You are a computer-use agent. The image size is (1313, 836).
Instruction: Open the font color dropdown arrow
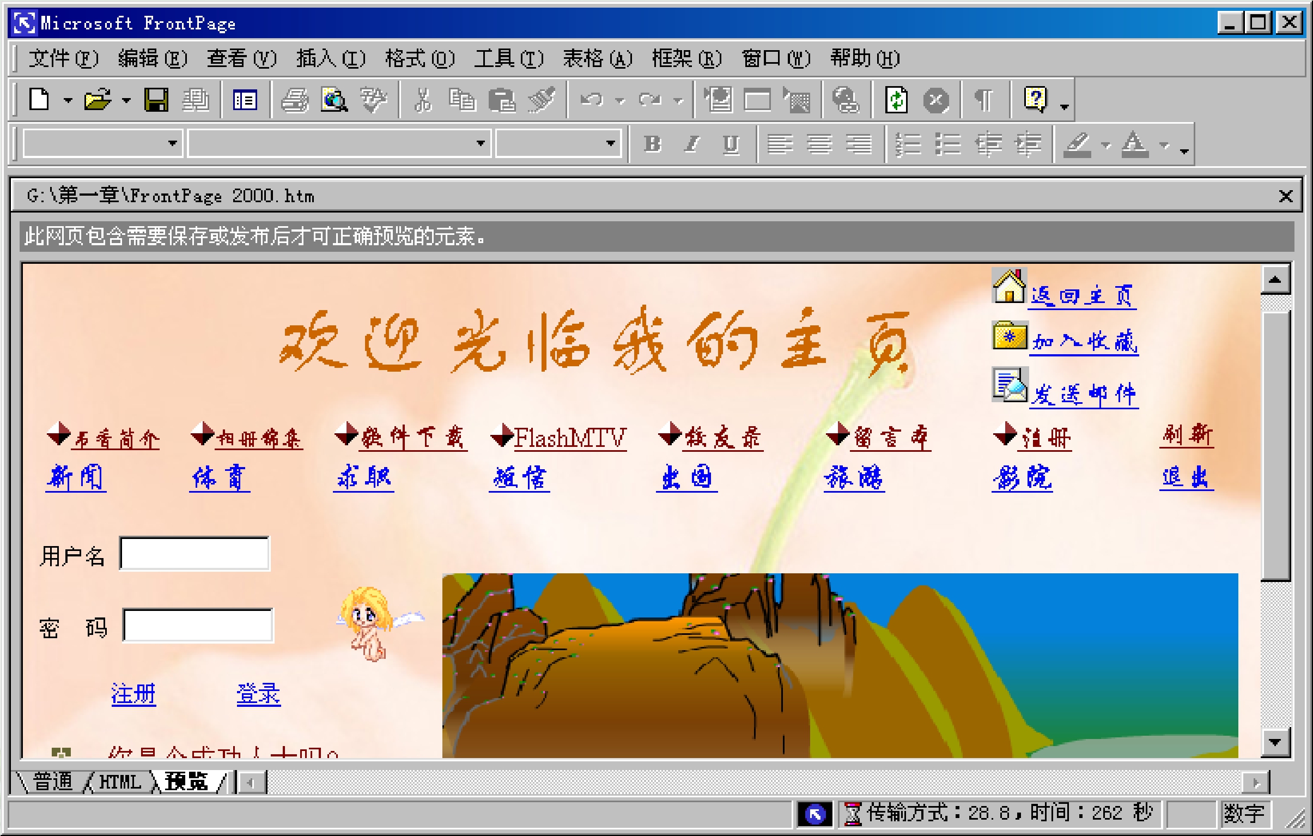point(1164,145)
